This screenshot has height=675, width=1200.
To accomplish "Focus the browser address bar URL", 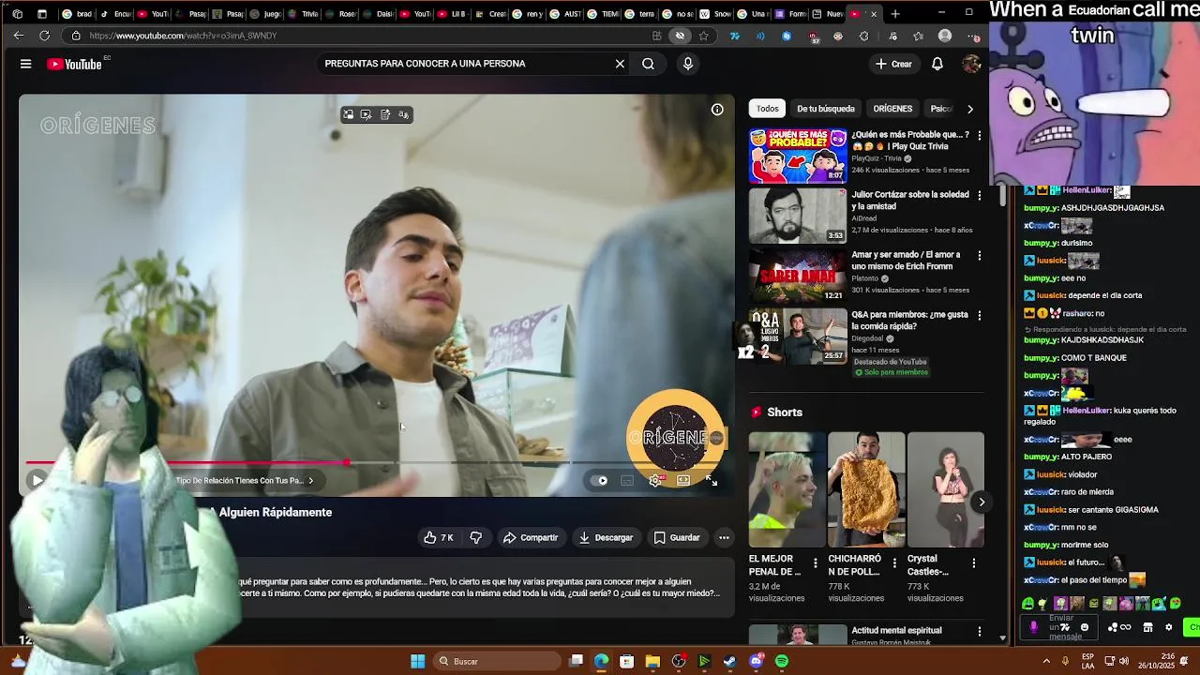I will point(183,36).
